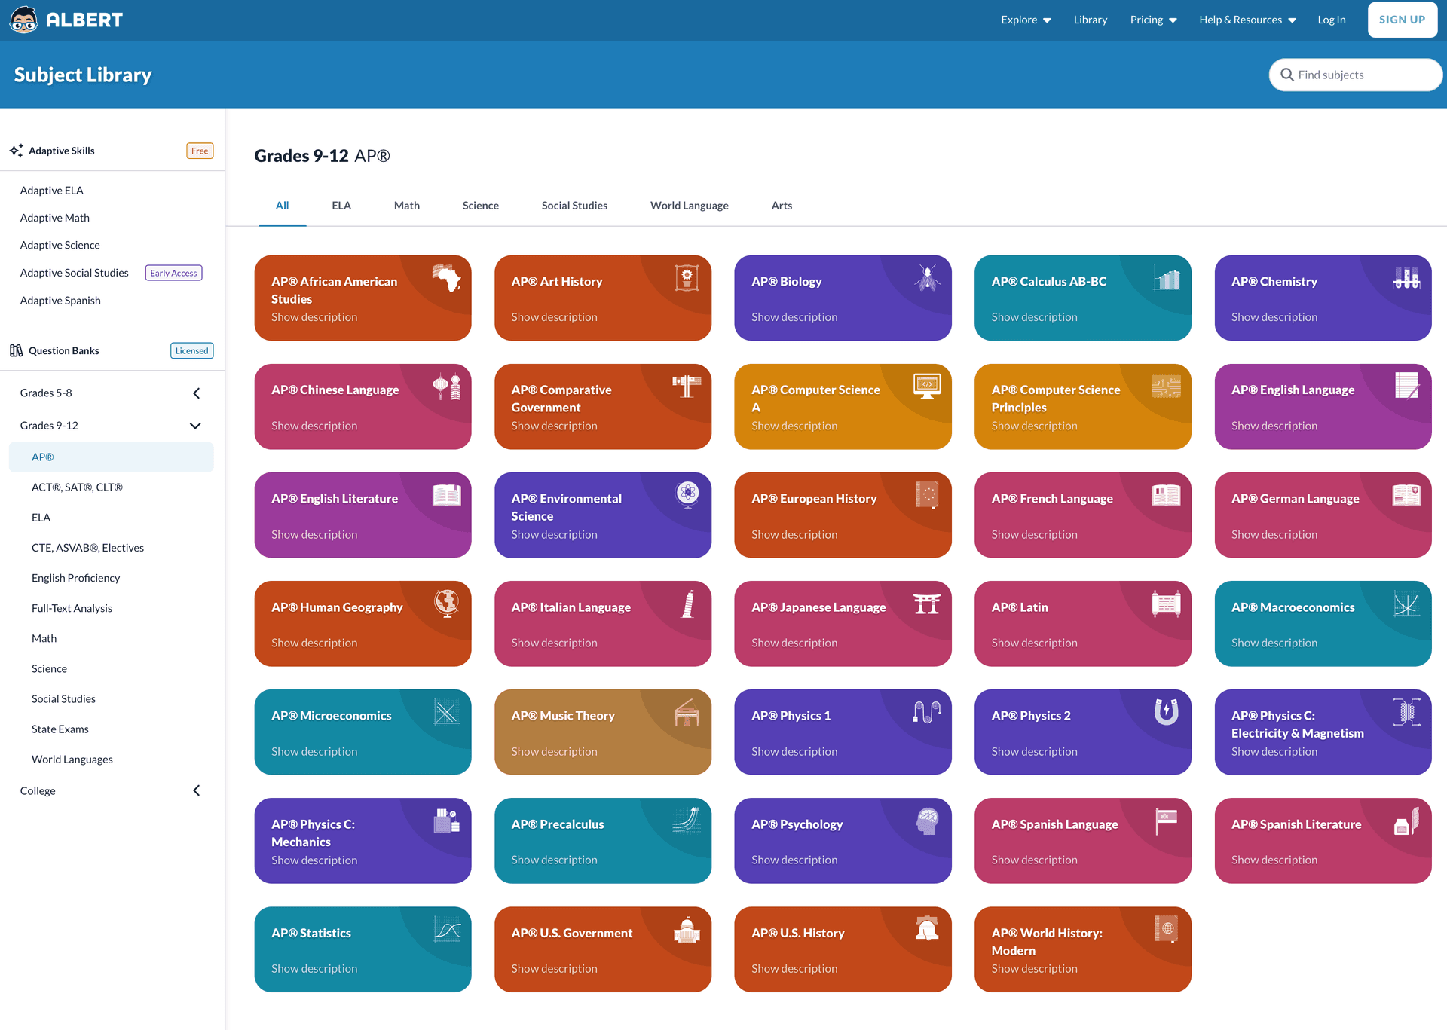1447x1030 pixels.
Task: Select English Proficiency in sidebar
Action: (75, 578)
